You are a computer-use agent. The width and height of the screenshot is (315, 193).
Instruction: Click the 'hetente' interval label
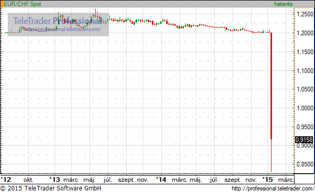click(x=283, y=4)
